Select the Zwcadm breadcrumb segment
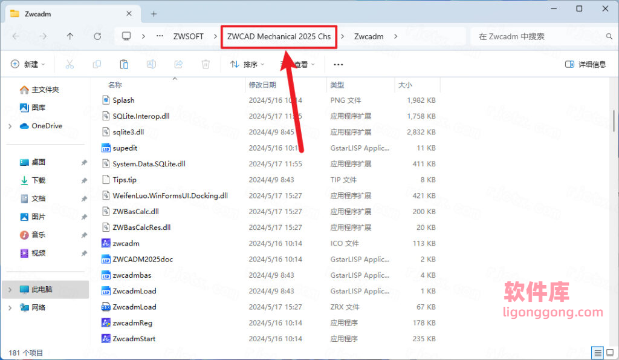Viewport: 619px width, 360px height. pos(369,36)
